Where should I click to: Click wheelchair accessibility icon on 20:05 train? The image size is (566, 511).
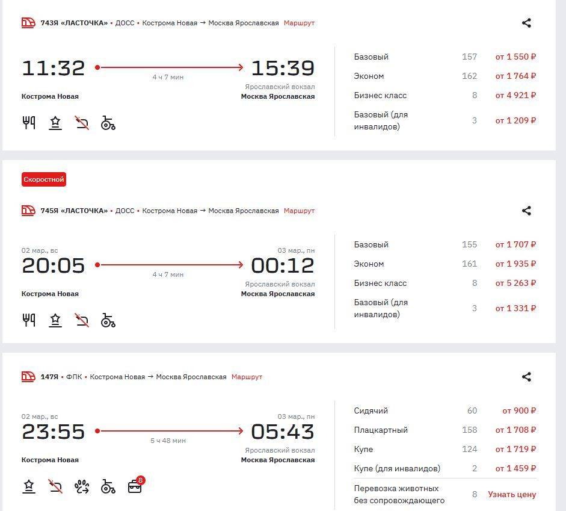(108, 320)
